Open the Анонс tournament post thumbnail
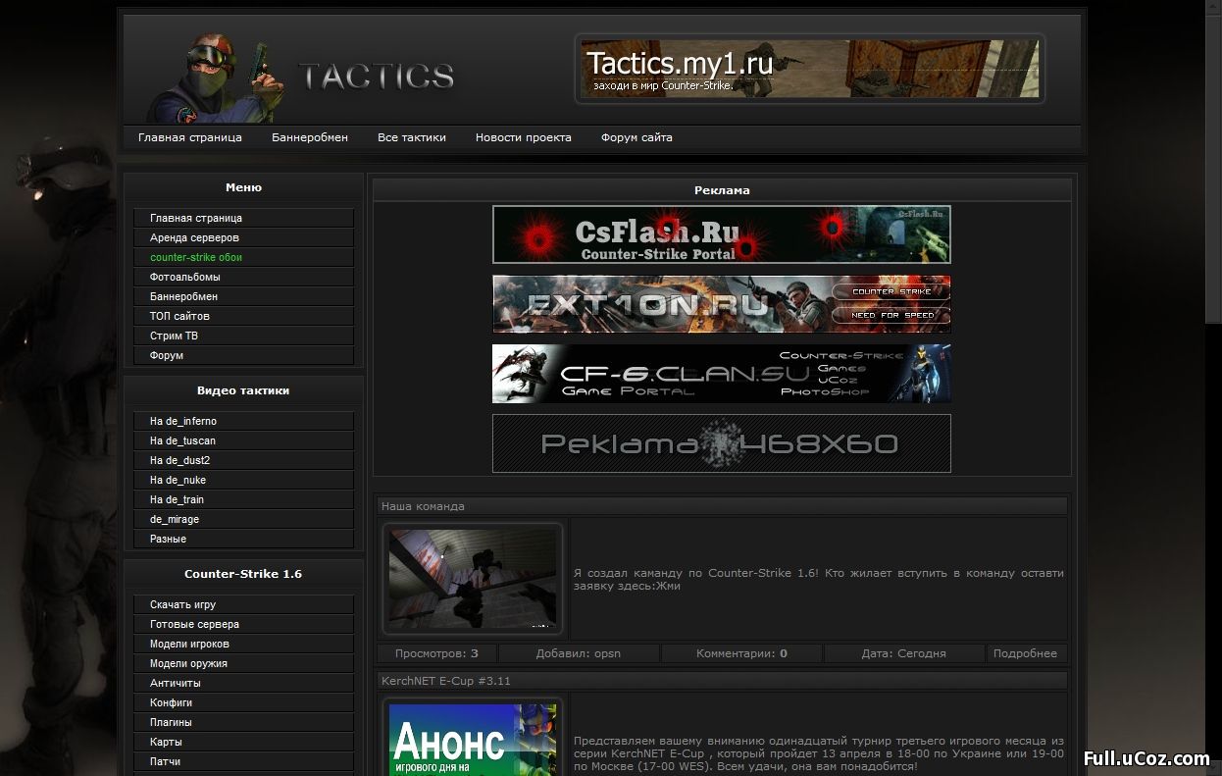Viewport: 1222px width, 776px height. (x=473, y=736)
